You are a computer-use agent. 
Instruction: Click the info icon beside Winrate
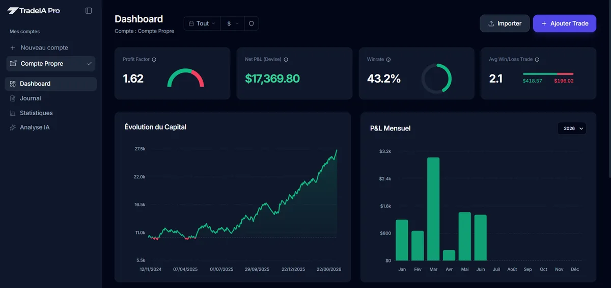click(x=388, y=60)
